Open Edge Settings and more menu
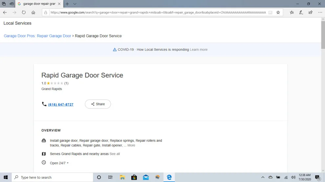The height and width of the screenshot is (182, 325). 320,12
